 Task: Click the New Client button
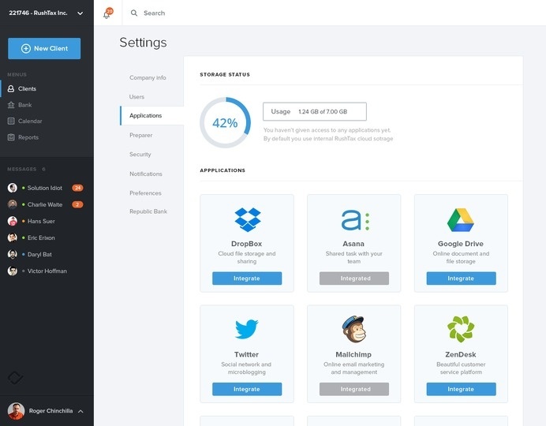click(x=44, y=48)
